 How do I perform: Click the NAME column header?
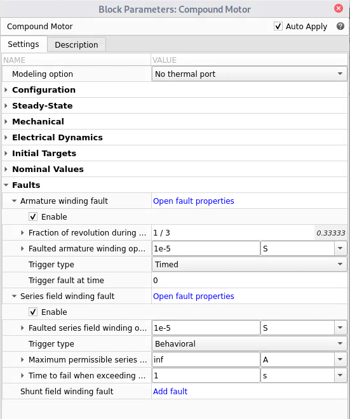(76, 60)
